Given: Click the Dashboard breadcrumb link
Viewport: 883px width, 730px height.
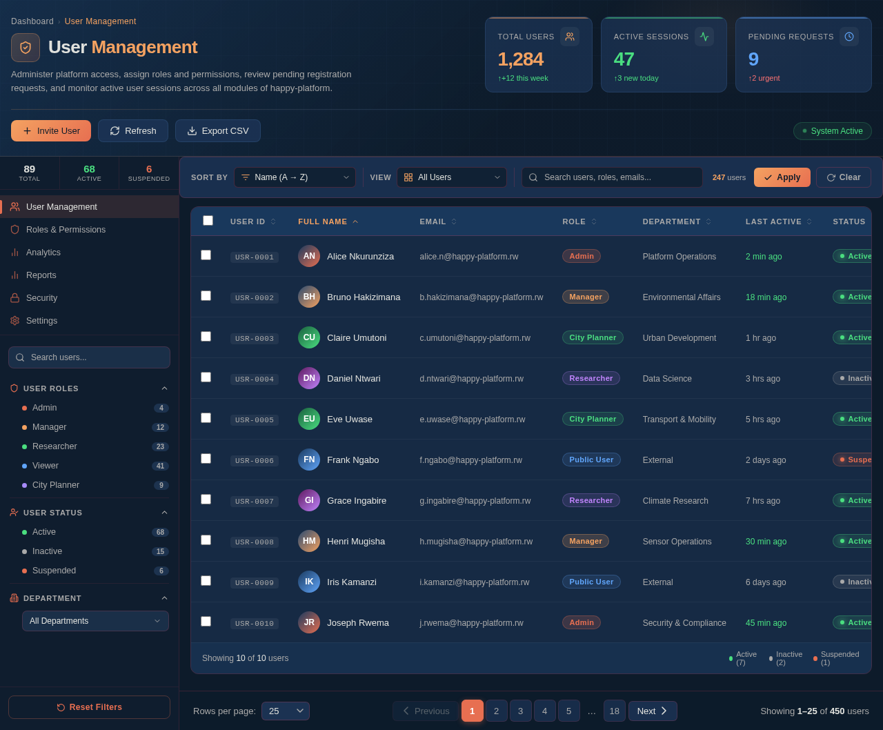Looking at the screenshot, I should [32, 21].
